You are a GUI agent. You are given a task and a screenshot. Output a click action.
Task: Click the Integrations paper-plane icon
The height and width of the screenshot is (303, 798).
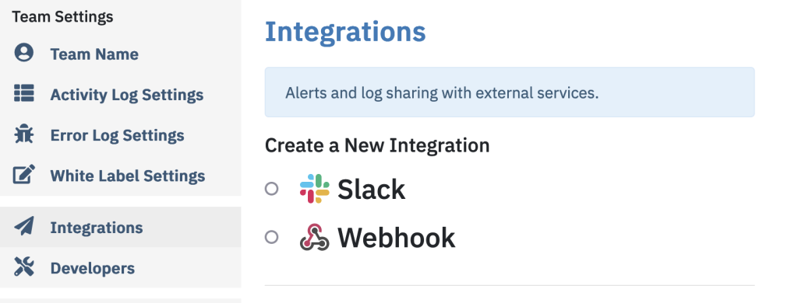pyautogui.click(x=24, y=226)
